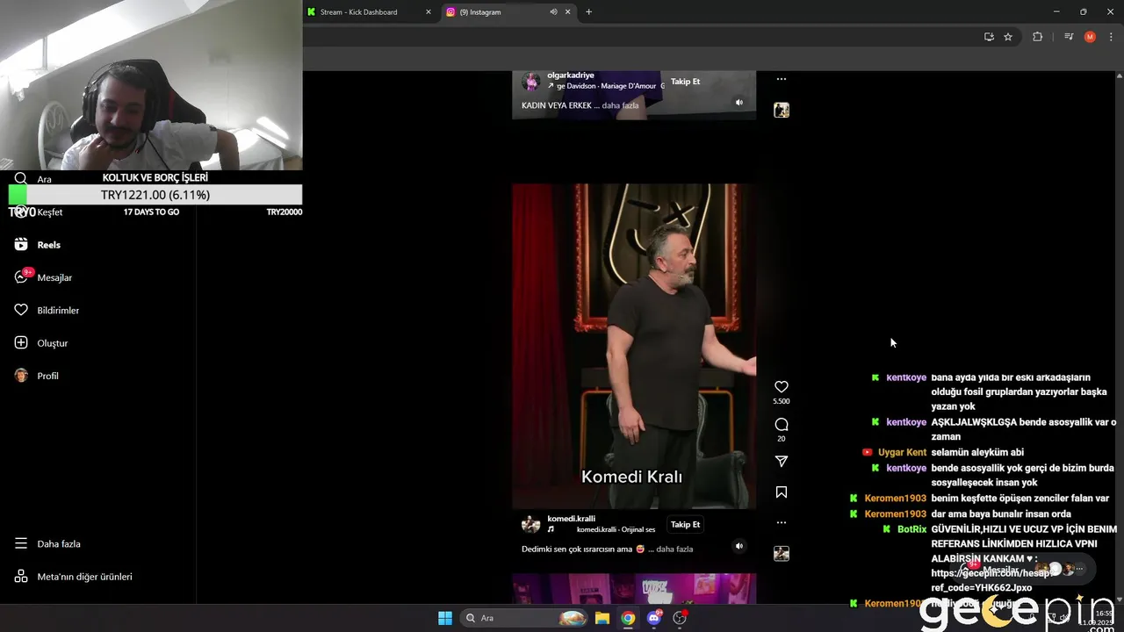Save the reel with the bookmark icon
Viewport: 1124px width, 632px height.
coord(782,492)
